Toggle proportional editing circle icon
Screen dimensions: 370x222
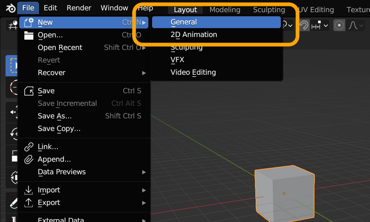339,25
